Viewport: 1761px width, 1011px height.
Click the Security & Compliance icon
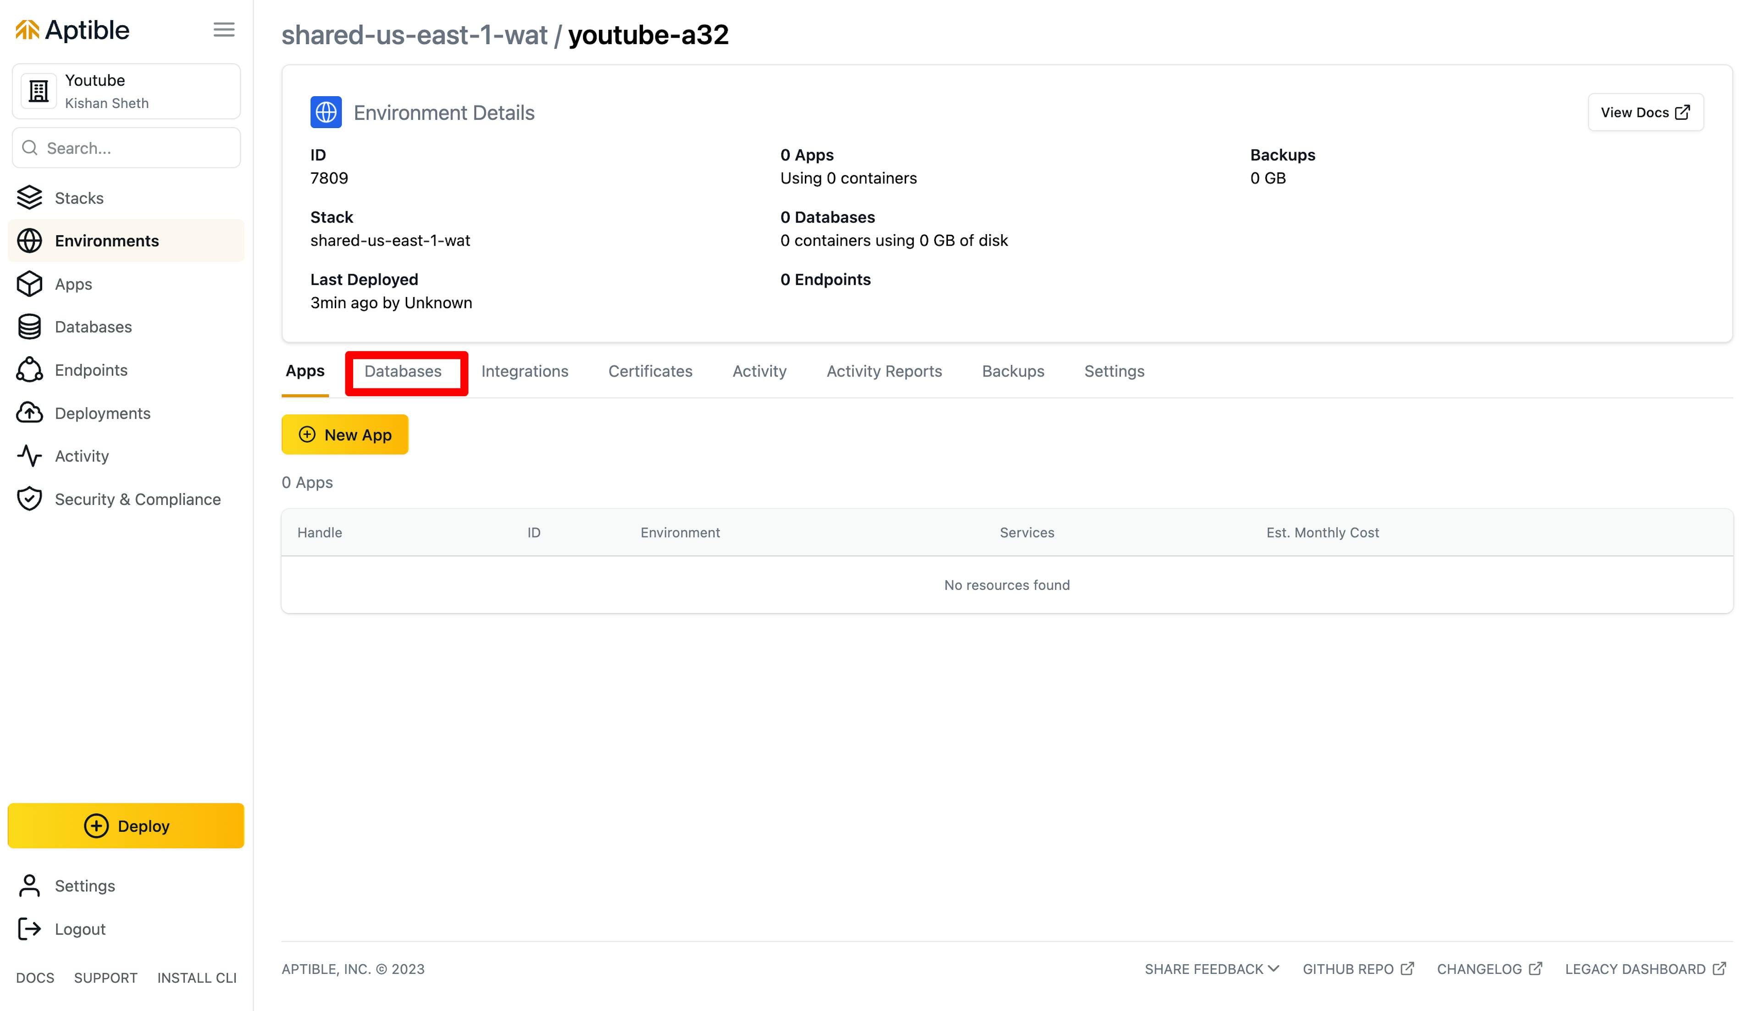point(30,499)
